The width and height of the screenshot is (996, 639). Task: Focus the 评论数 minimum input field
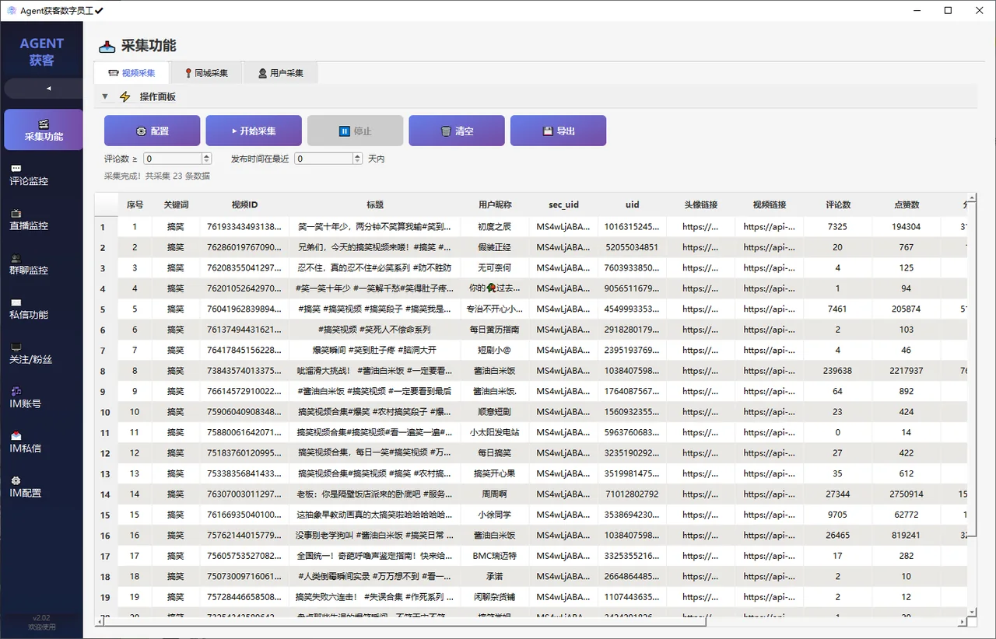pos(172,159)
